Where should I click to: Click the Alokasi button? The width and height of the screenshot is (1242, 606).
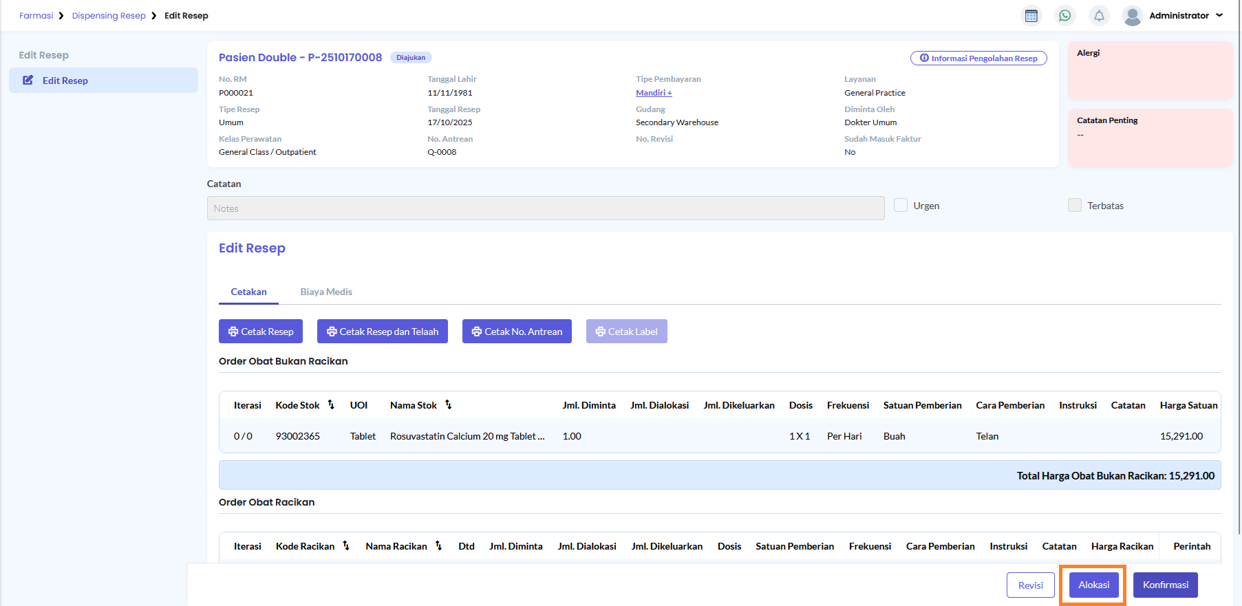[x=1093, y=585]
